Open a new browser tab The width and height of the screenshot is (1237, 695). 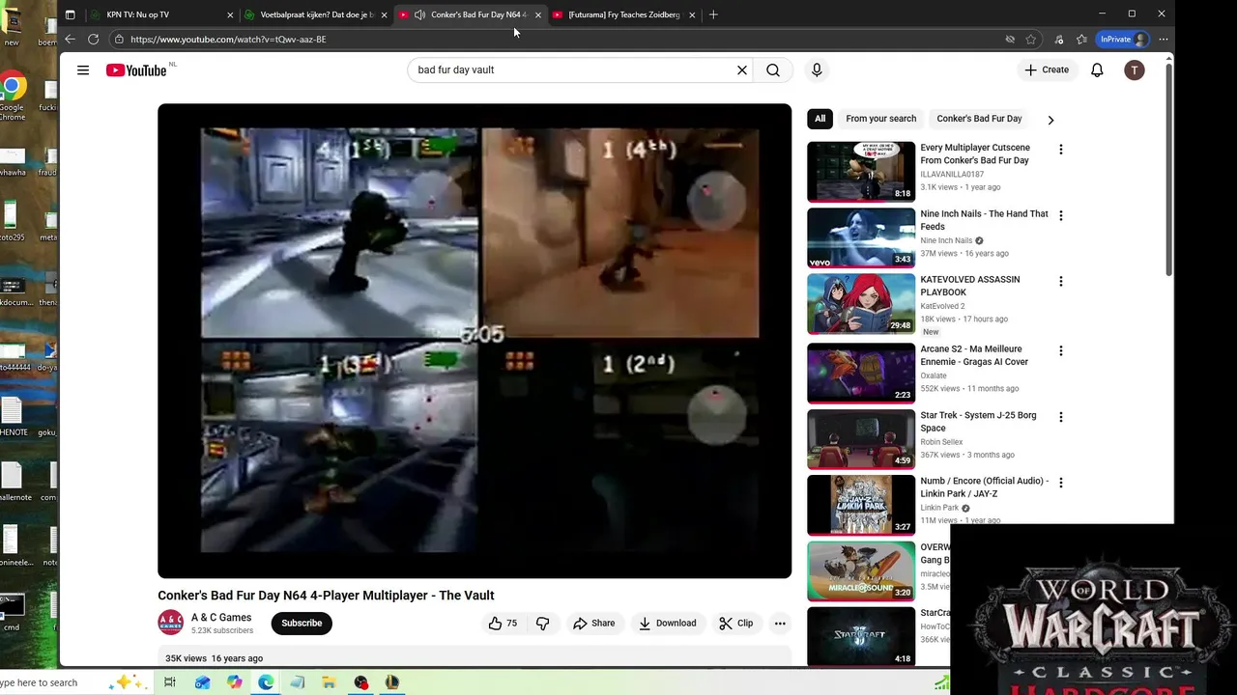click(x=713, y=14)
